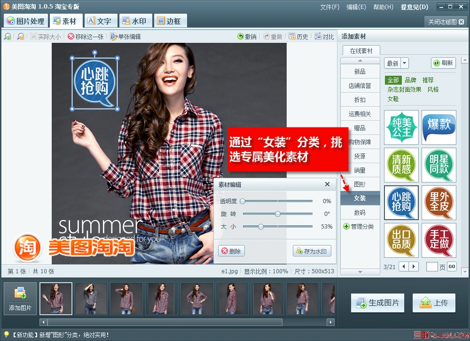Choose the 折扣 category
The height and width of the screenshot is (341, 470).
click(x=360, y=100)
